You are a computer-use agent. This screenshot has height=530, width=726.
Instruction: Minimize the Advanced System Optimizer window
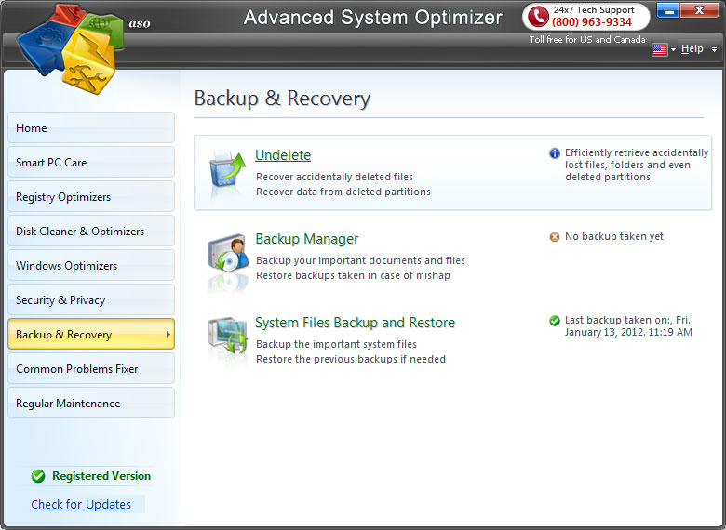click(x=667, y=10)
